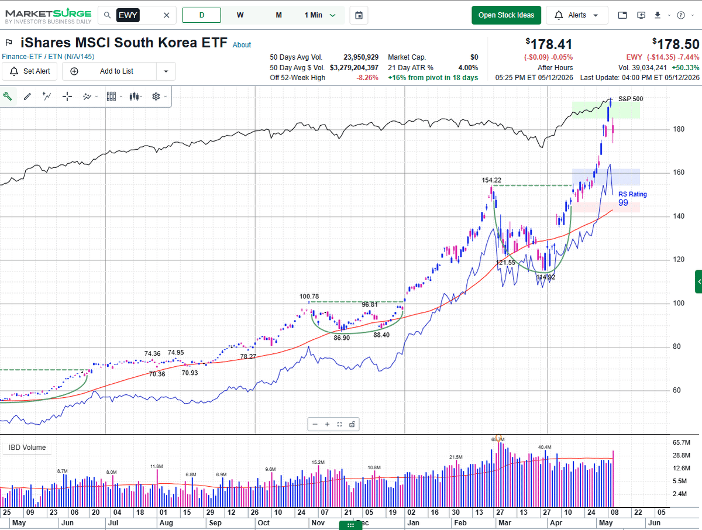Switch to Weekly (W) timeframe
Viewport: 702px width, 530px height.
(x=240, y=15)
